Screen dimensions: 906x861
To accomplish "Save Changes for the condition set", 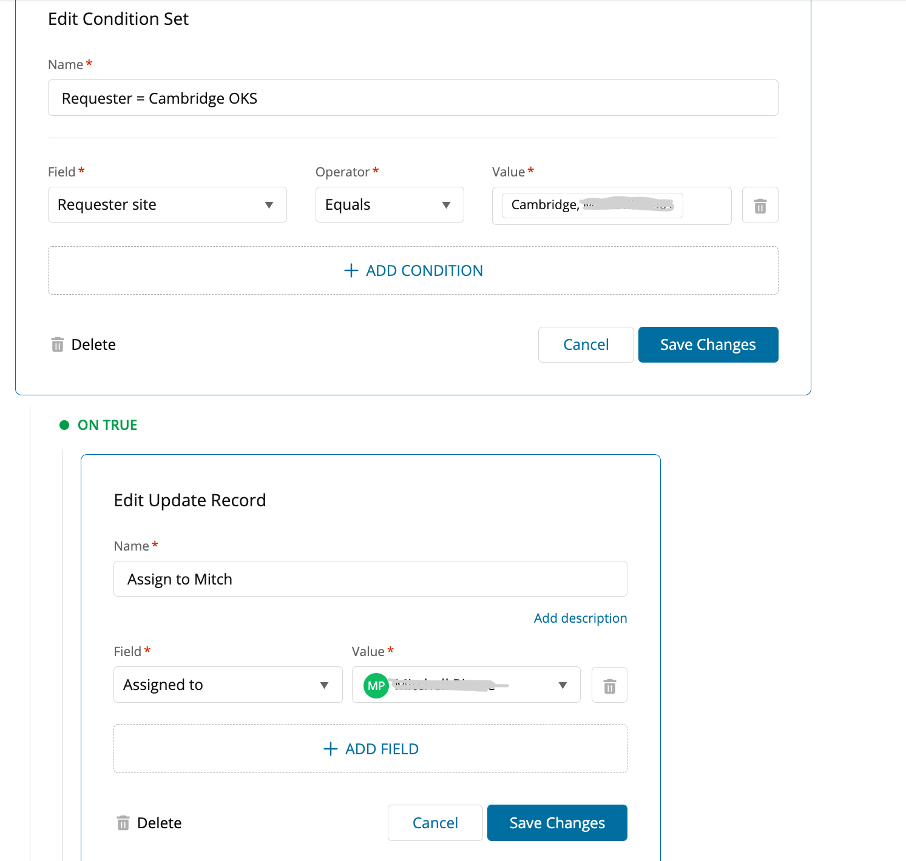I will click(x=708, y=344).
